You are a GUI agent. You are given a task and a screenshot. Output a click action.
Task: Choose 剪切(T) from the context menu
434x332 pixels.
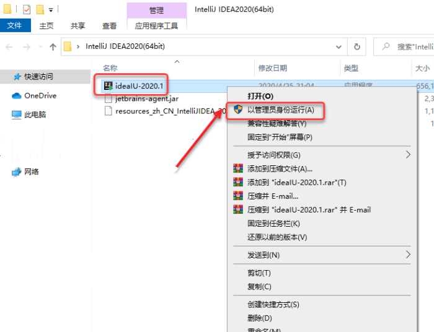pos(259,273)
